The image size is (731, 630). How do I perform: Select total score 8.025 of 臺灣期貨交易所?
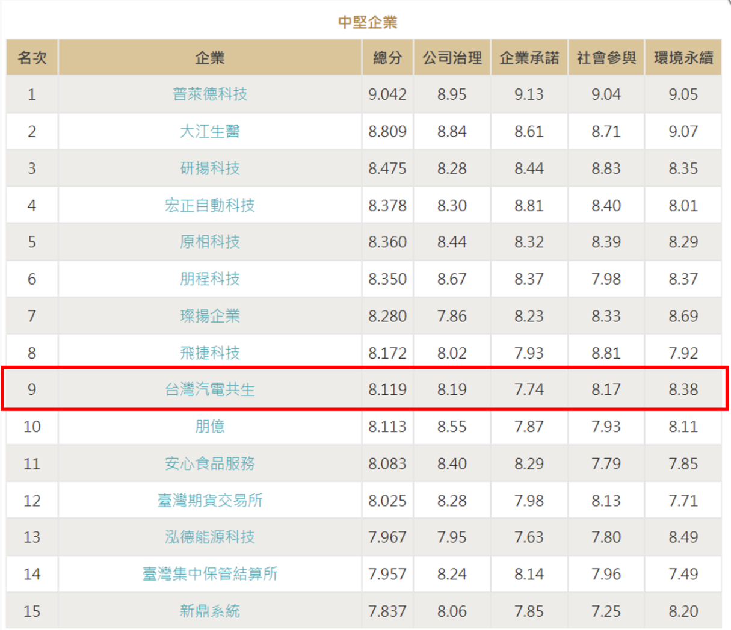click(387, 501)
